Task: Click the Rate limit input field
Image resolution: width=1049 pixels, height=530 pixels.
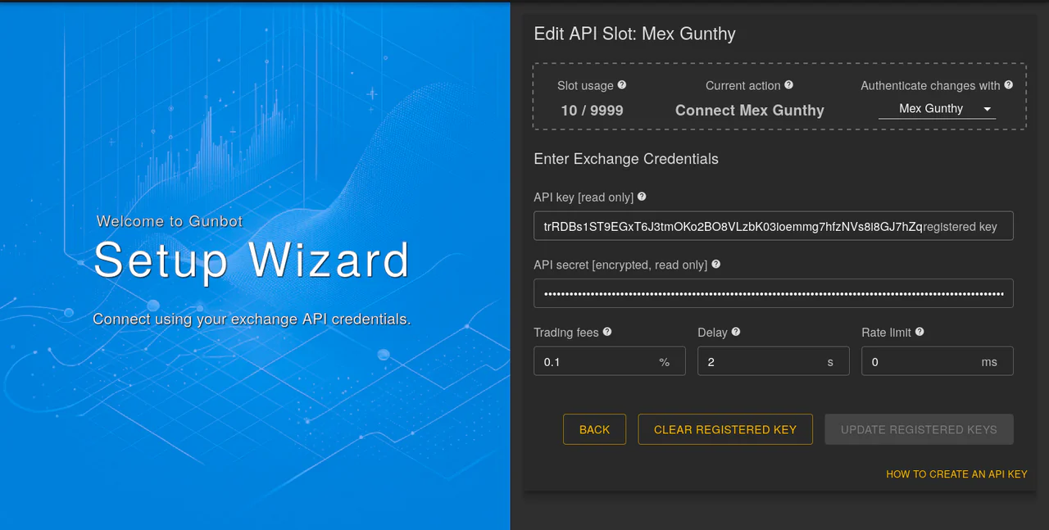Action: tap(937, 361)
